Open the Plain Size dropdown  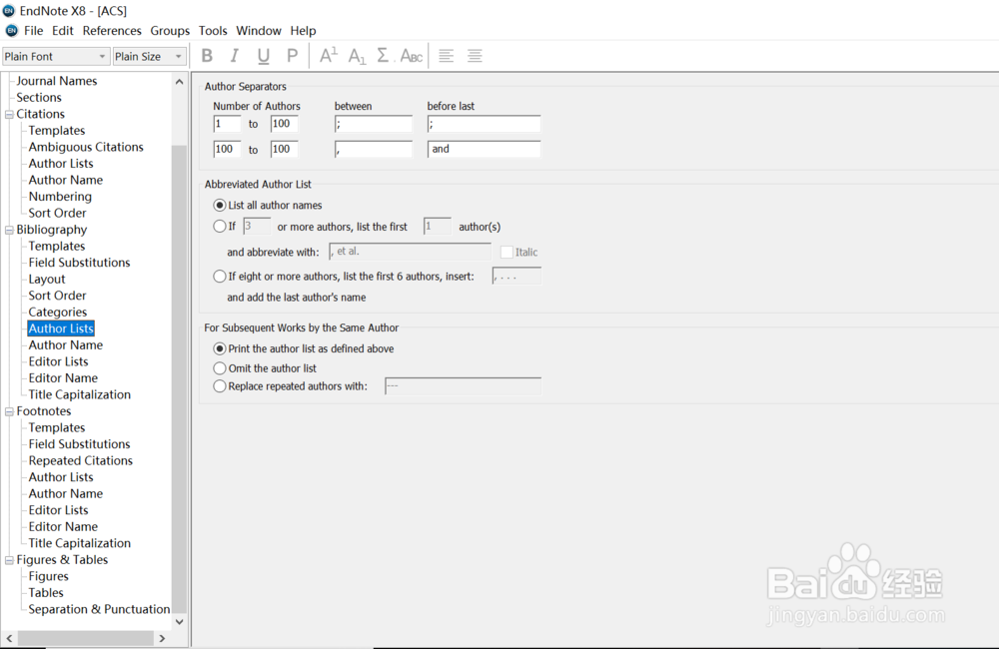pos(150,57)
